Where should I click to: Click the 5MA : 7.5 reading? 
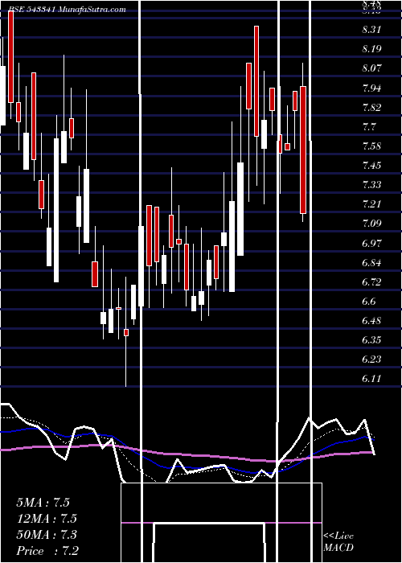pyautogui.click(x=43, y=503)
